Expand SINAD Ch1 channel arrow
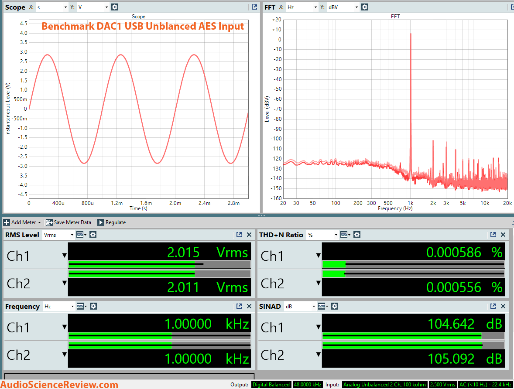Image resolution: width=514 pixels, height=389 pixels. (318, 327)
